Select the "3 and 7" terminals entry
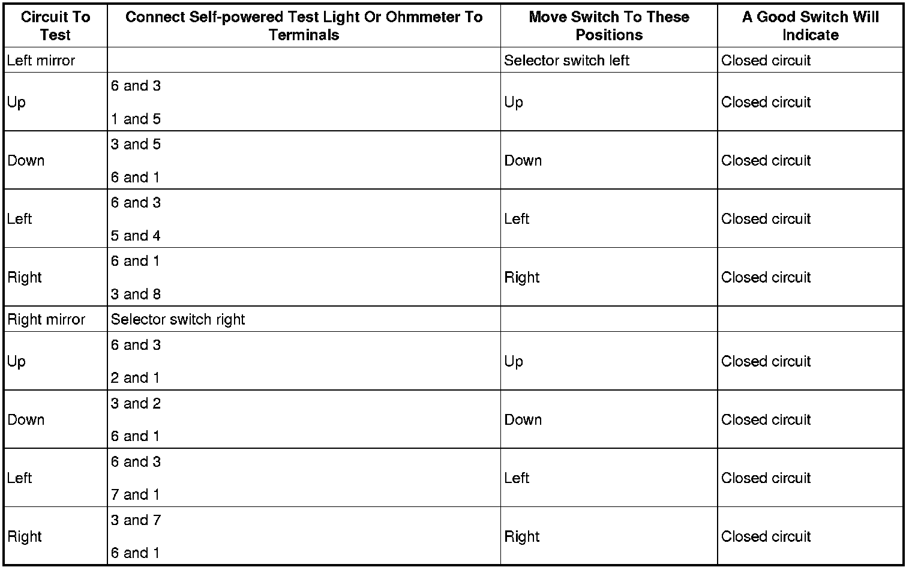 tap(136, 520)
